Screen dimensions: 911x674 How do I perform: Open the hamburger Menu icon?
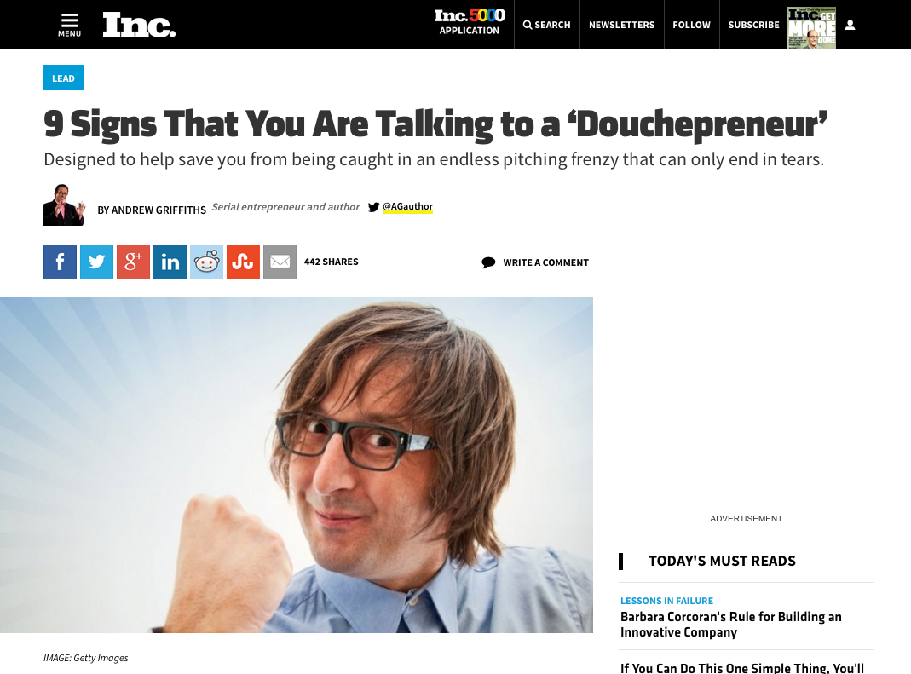(69, 25)
